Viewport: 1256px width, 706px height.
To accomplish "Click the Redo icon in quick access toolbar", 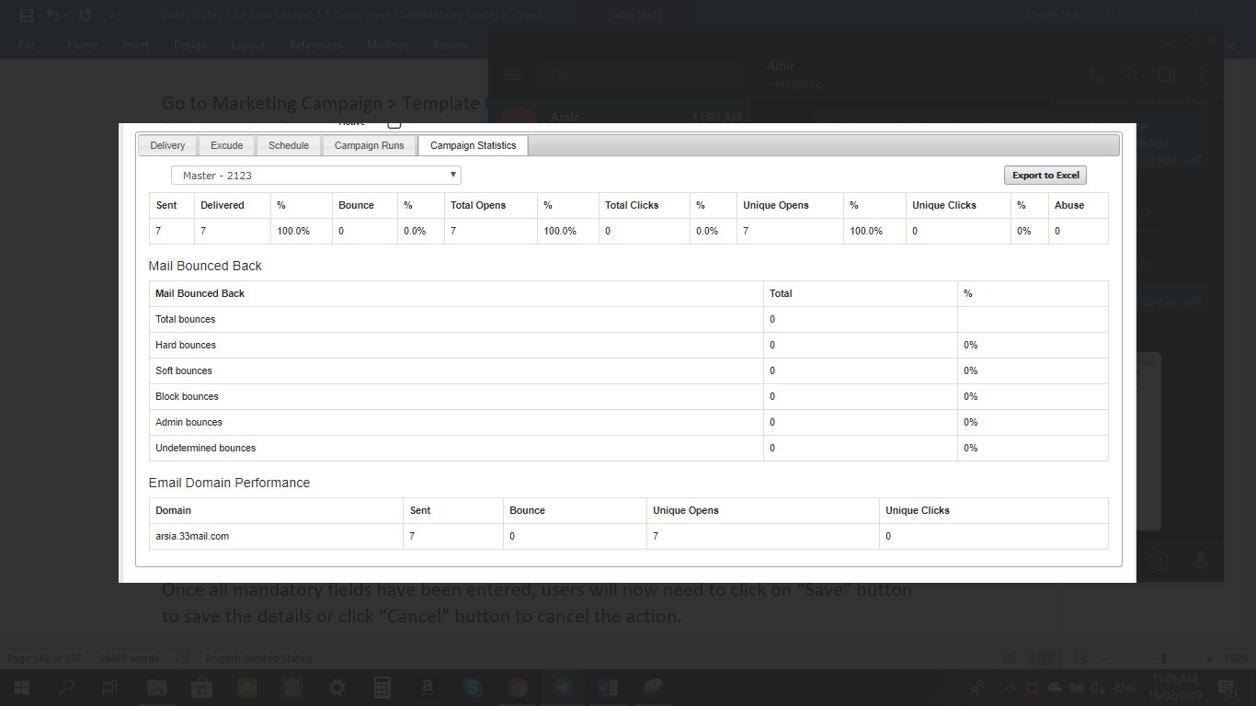I will tap(86, 15).
